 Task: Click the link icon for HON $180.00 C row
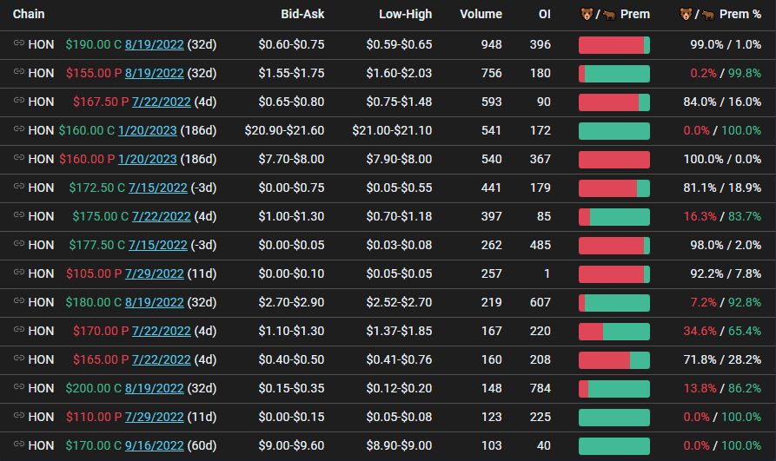[x=19, y=301]
